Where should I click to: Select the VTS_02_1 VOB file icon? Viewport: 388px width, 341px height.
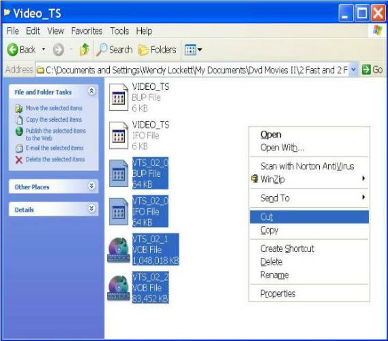(119, 249)
